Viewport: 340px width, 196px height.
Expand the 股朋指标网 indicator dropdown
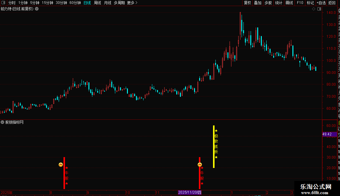click(x=2, y=122)
